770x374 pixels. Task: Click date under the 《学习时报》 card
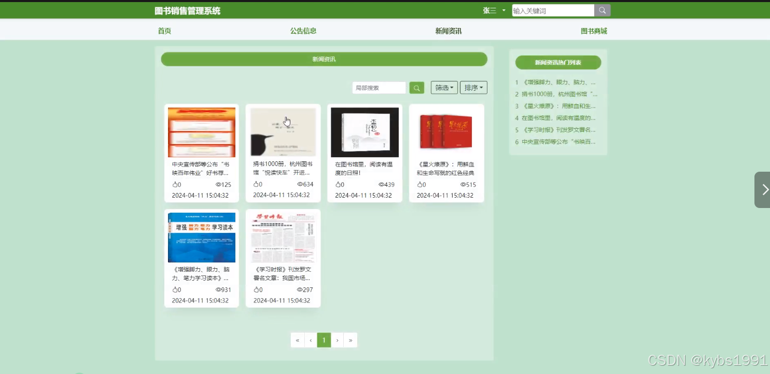pos(282,300)
